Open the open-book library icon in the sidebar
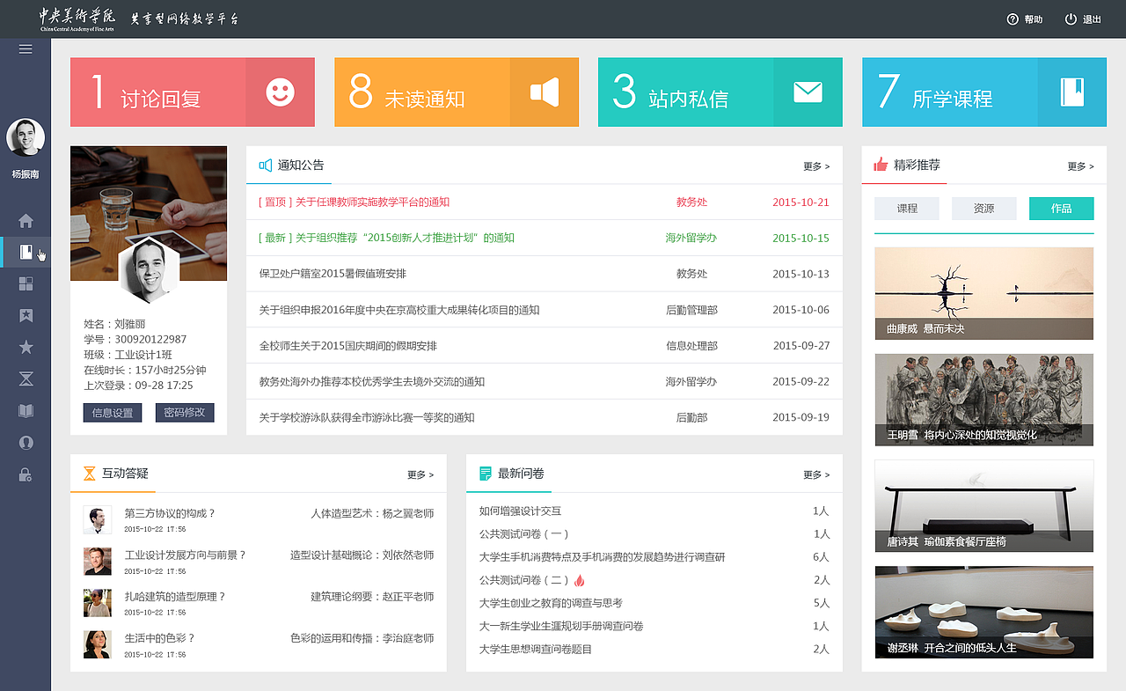This screenshot has height=691, width=1126. pos(26,410)
